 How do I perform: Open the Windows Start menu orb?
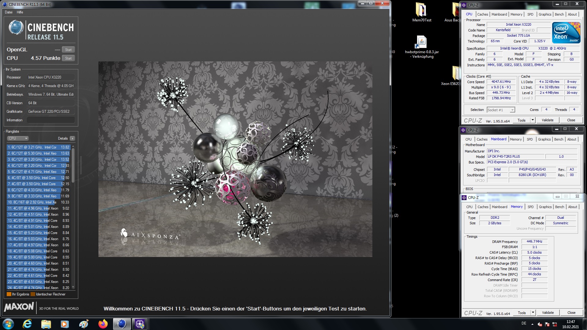point(8,324)
